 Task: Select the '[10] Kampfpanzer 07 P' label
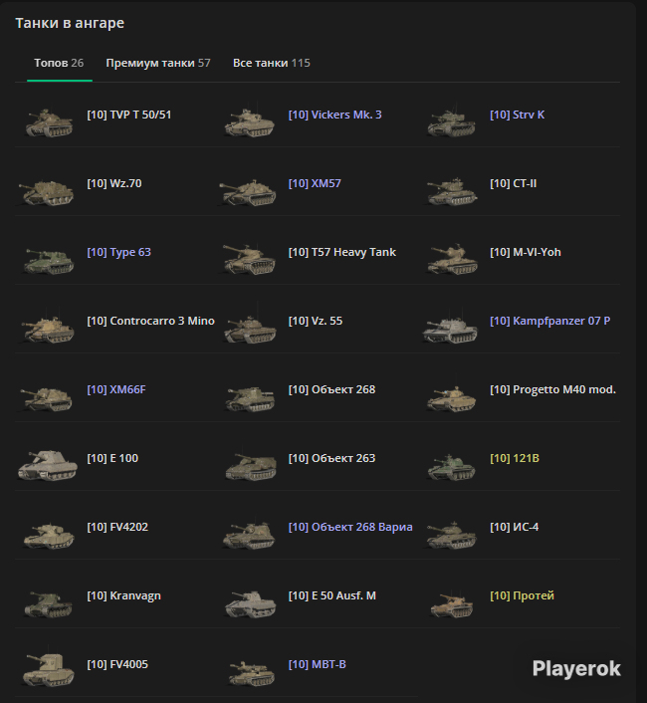pyautogui.click(x=549, y=321)
